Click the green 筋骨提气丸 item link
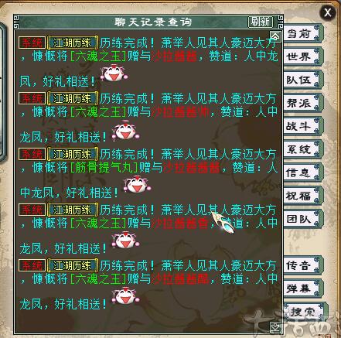The height and width of the screenshot is (338, 341). pos(104,168)
